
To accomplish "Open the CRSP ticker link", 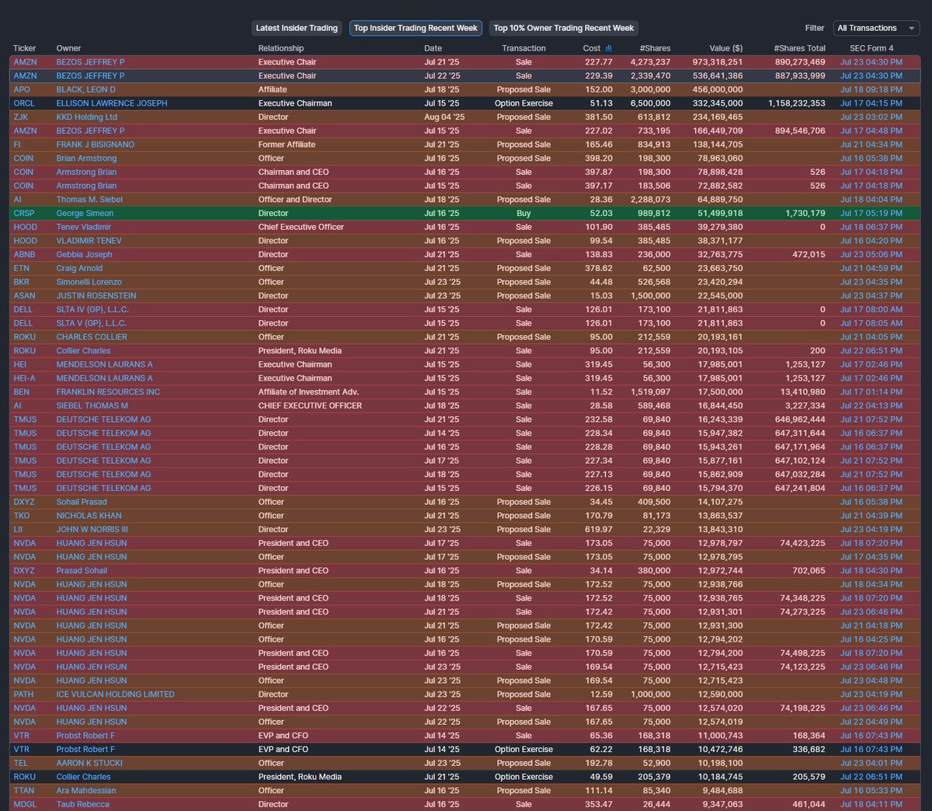I will [x=24, y=214].
